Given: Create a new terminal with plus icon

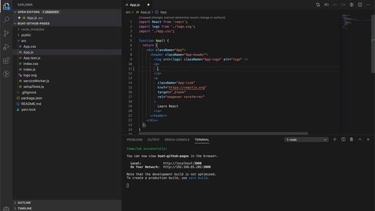Looking at the screenshot, I should pyautogui.click(x=335, y=139).
